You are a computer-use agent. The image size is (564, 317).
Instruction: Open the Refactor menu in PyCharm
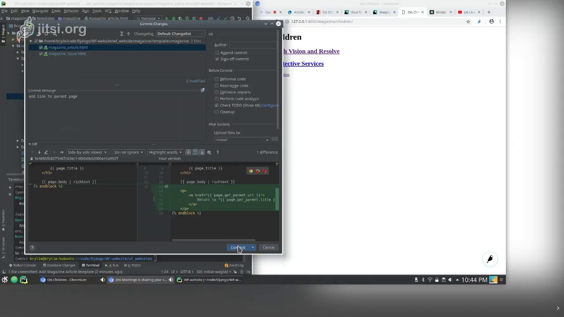pyautogui.click(x=71, y=11)
